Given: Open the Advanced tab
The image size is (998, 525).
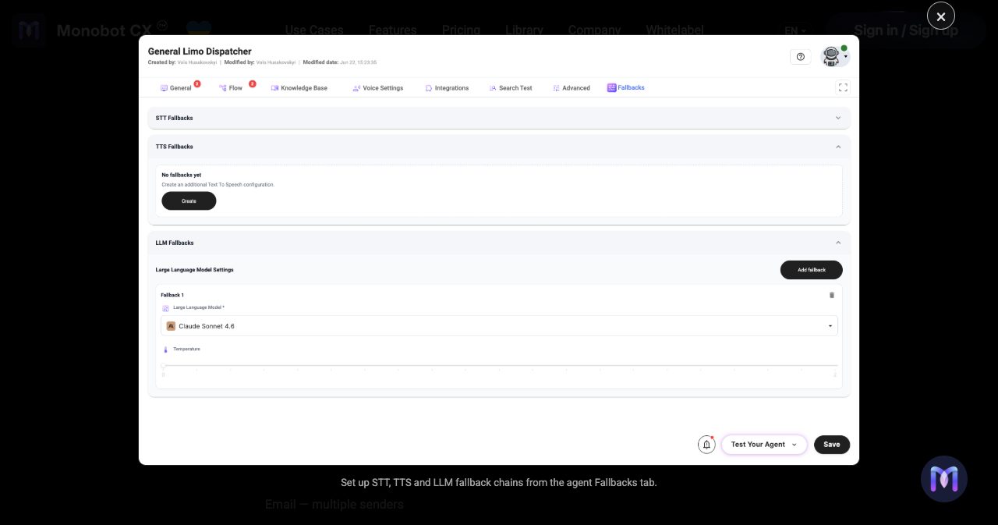Looking at the screenshot, I should [x=572, y=88].
